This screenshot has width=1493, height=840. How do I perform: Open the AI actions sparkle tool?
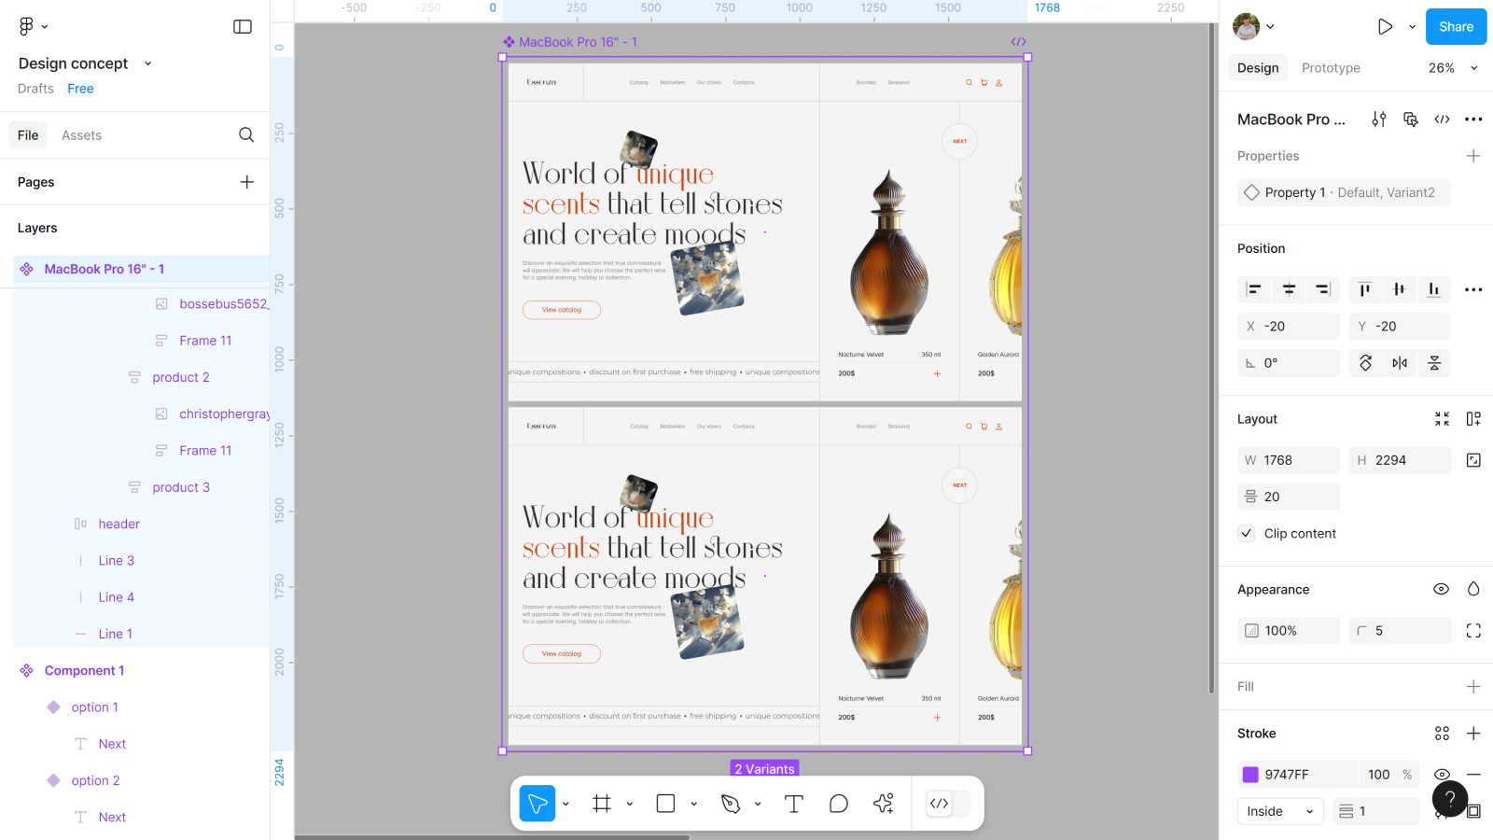coord(883,804)
